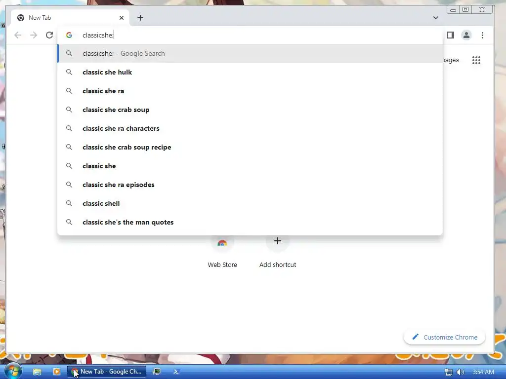
Task: Close the New Tab tab
Action: point(122,18)
